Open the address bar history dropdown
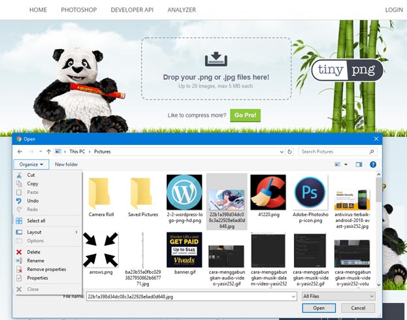 [282, 152]
